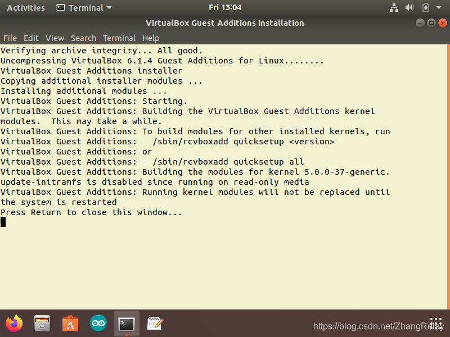Viewport: 450px width, 337px height.
Task: Close the Guest Additions installation window
Action: coord(443,23)
